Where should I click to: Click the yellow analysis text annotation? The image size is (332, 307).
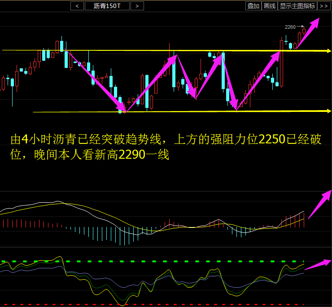point(166,147)
